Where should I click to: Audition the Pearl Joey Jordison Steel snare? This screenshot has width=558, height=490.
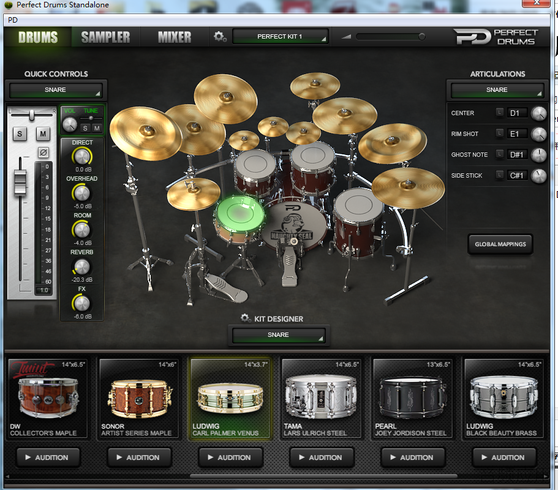click(413, 458)
